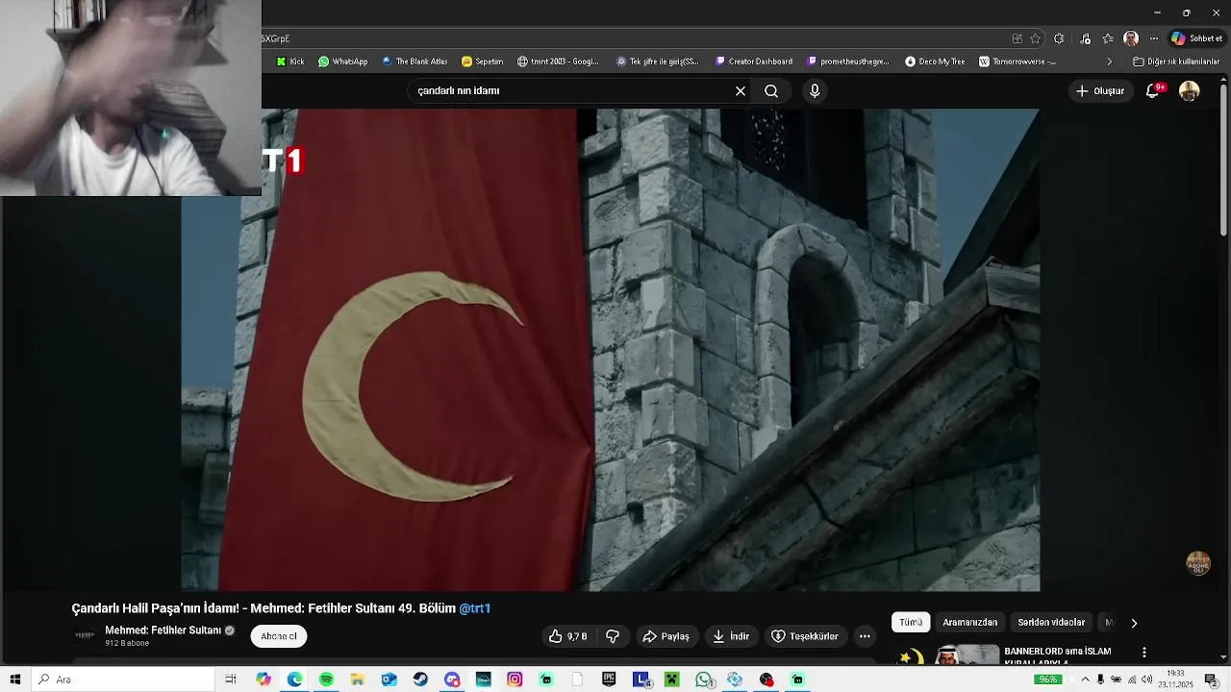Open Epic Games Launcher from taskbar
1231x692 pixels.
[x=609, y=680]
